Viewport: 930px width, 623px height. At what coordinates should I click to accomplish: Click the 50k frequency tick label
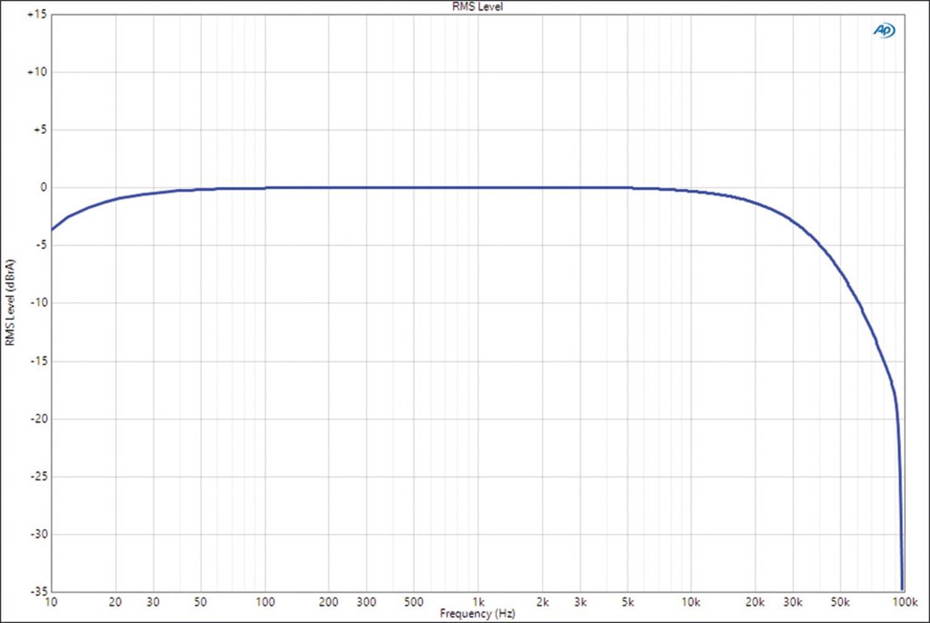840,602
